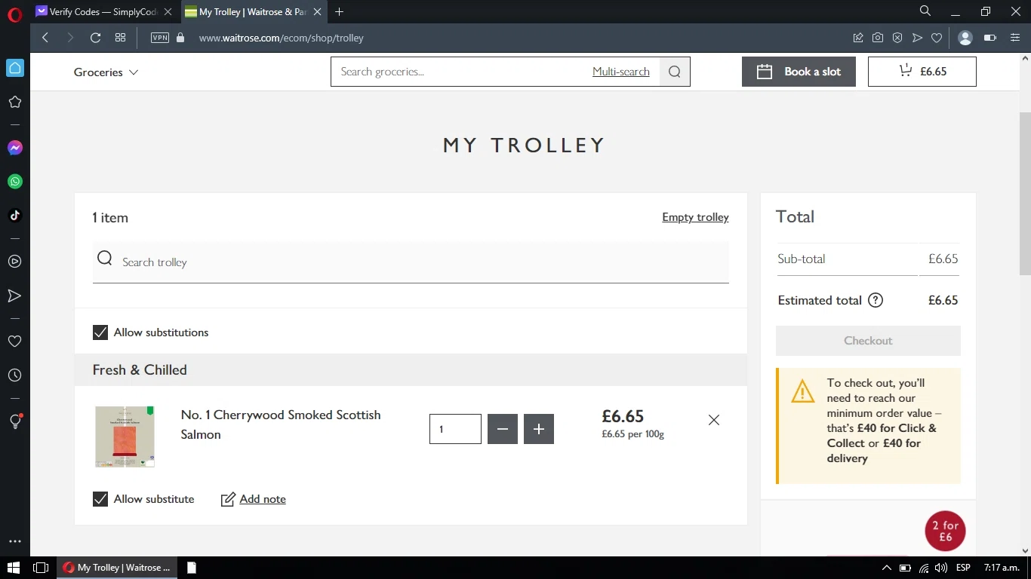Toggle the VPN badge in address bar

160,38
